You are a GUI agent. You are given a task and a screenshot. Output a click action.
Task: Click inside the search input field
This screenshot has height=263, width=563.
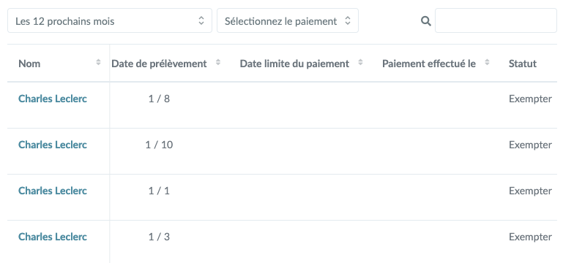pyautogui.click(x=496, y=20)
